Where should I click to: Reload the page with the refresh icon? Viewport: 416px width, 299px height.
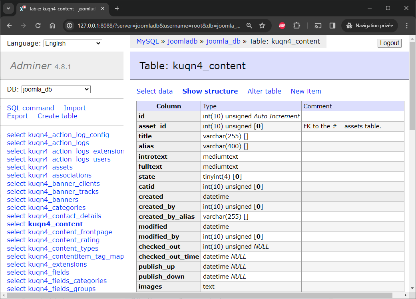click(x=38, y=26)
